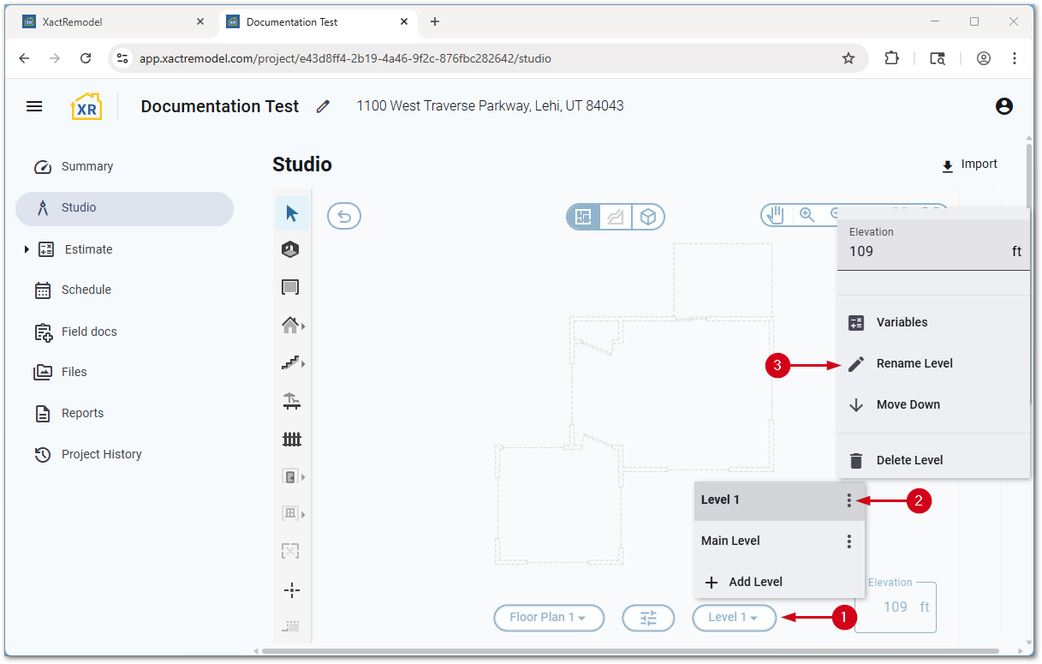
Task: Select the arrow pointer tool
Action: (292, 213)
